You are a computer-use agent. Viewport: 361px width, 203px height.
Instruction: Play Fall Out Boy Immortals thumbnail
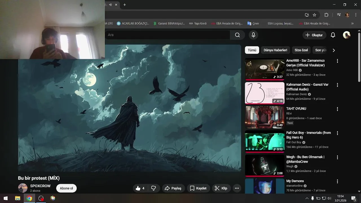265,141
